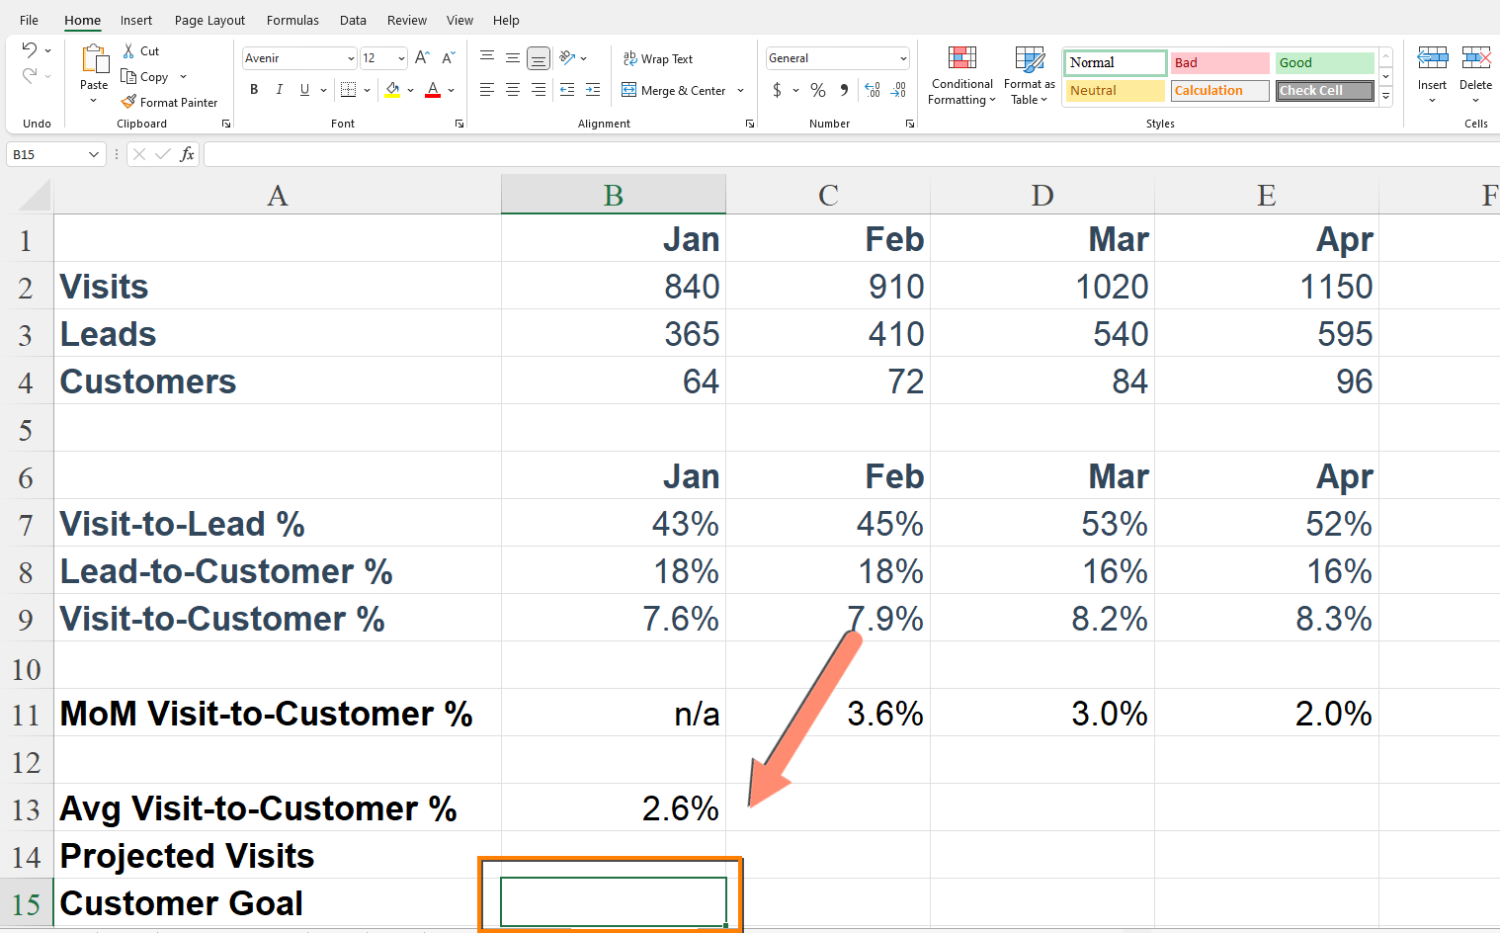Select Bottom Align icon

(539, 58)
